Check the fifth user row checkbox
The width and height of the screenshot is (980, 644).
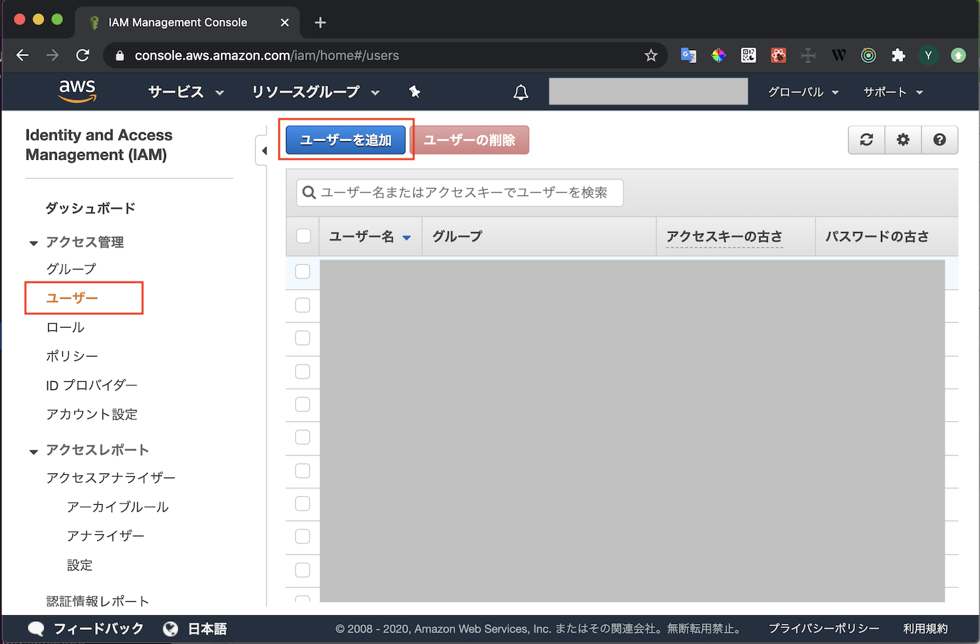coord(303,404)
